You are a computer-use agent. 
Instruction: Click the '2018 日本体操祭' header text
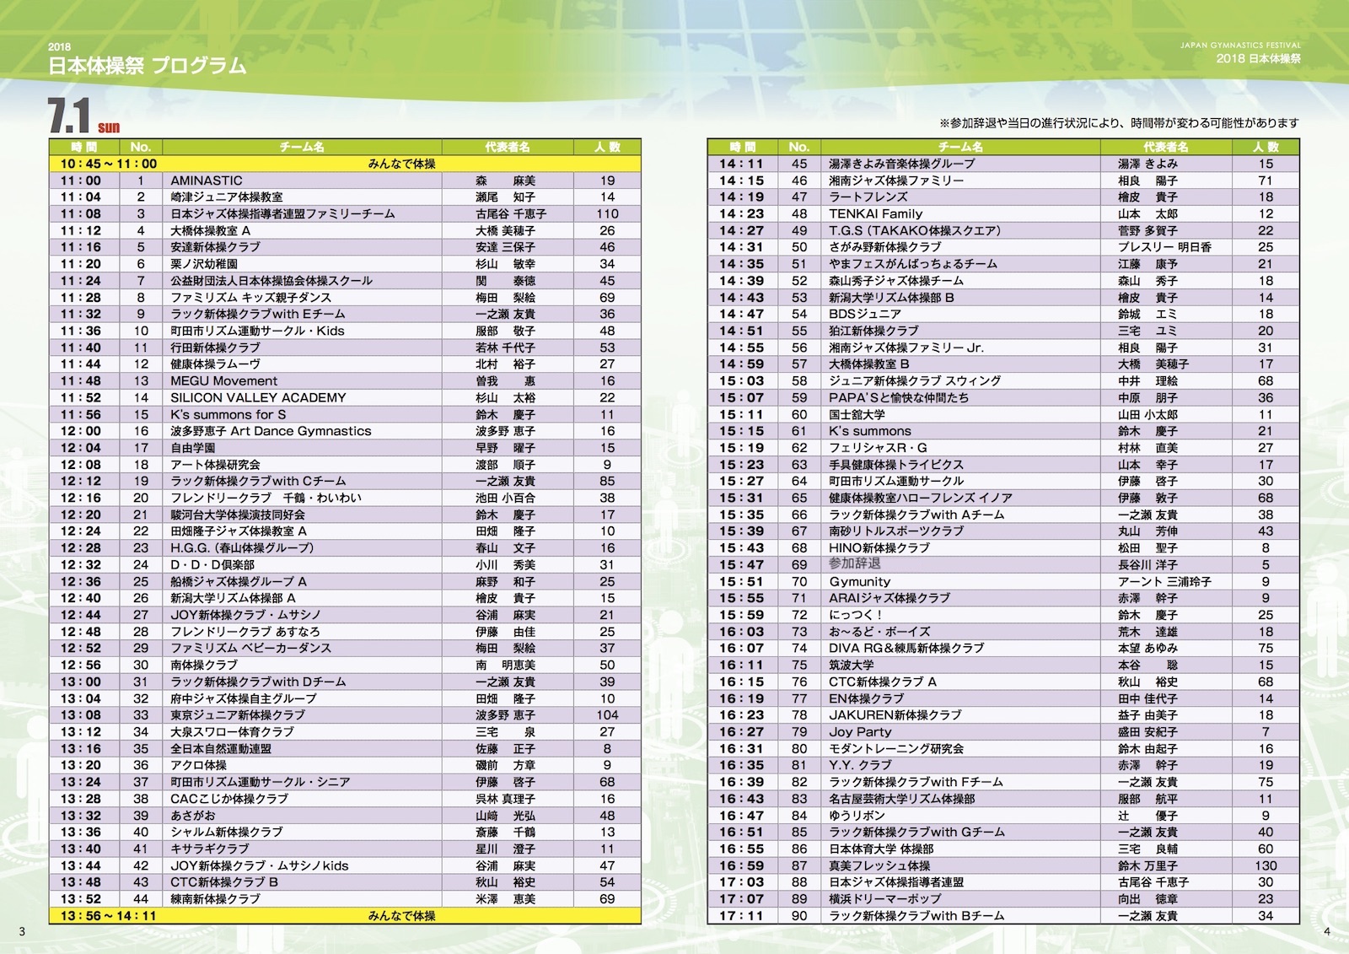point(1258,59)
